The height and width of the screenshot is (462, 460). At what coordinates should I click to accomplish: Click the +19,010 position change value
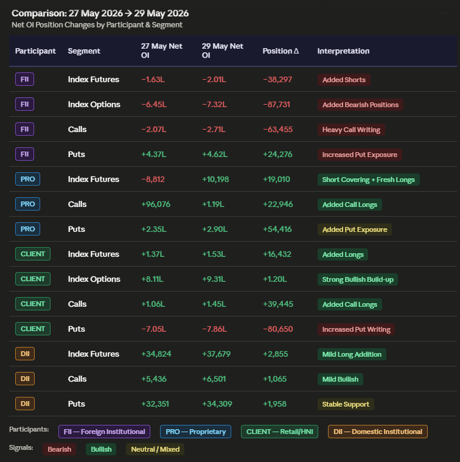[276, 180]
